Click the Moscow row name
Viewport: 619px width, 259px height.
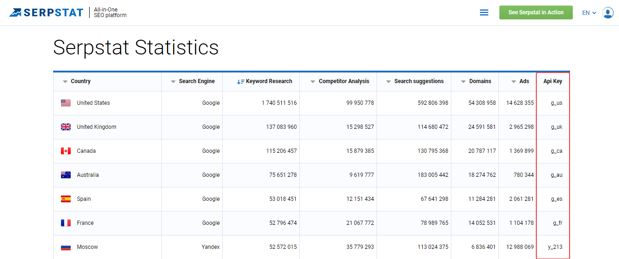point(87,247)
